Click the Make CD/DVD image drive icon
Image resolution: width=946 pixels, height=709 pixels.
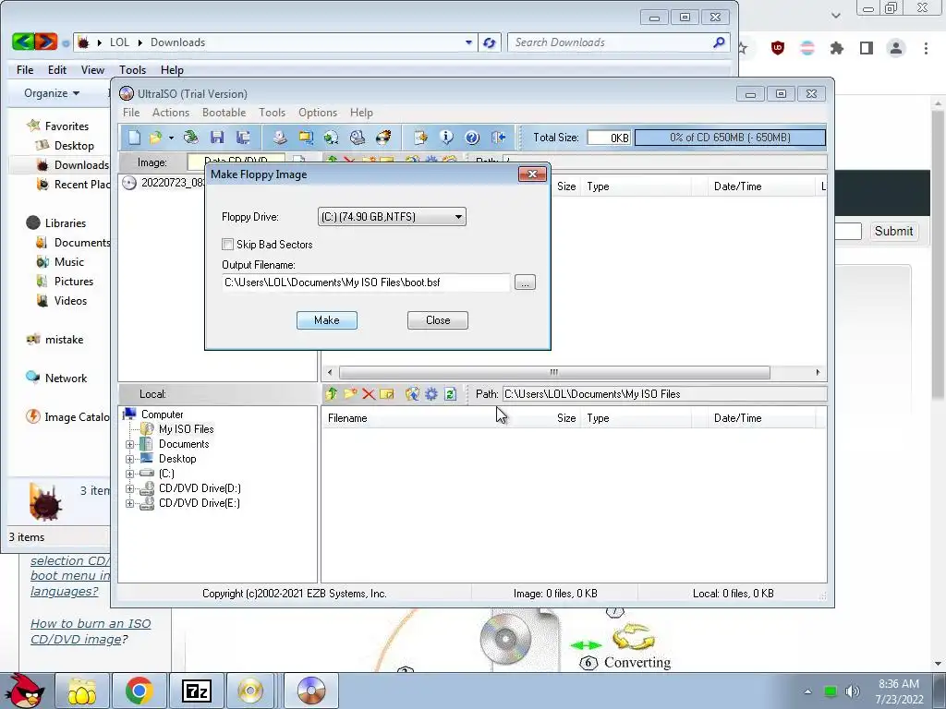point(279,138)
